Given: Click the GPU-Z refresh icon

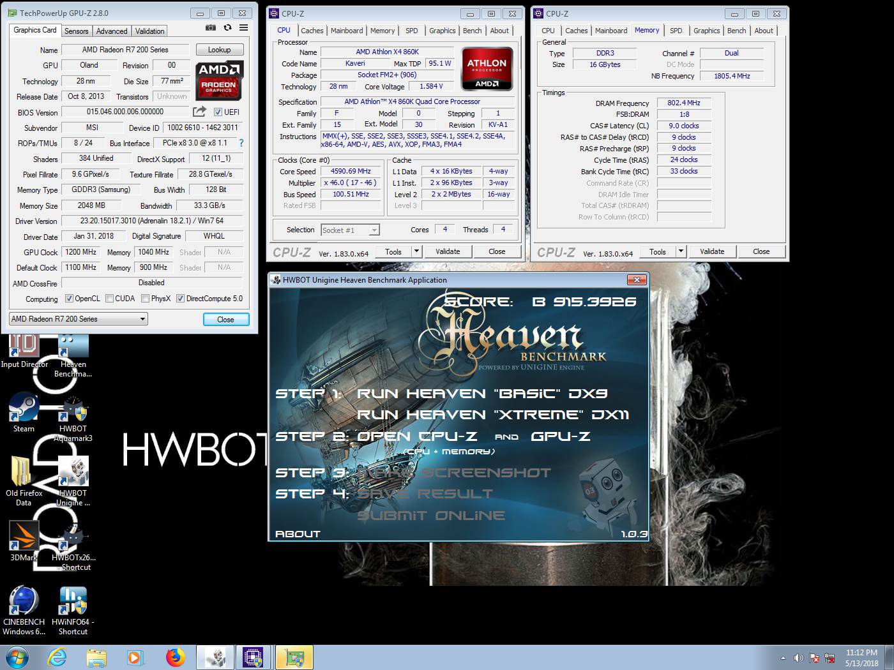Looking at the screenshot, I should (227, 28).
